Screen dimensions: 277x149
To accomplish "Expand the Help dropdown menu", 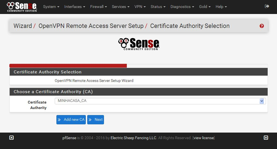I will (221, 7).
